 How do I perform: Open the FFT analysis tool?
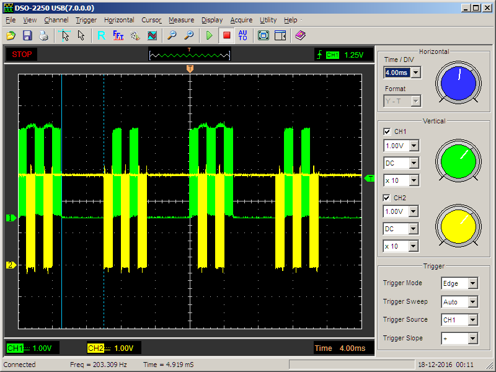[118, 35]
